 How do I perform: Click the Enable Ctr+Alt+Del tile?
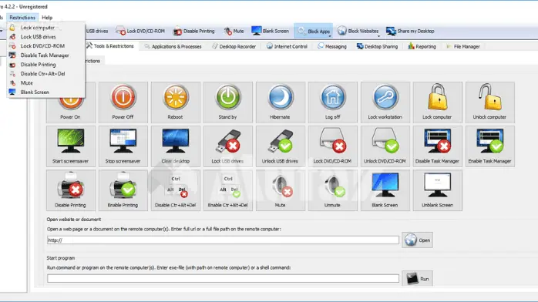228,190
